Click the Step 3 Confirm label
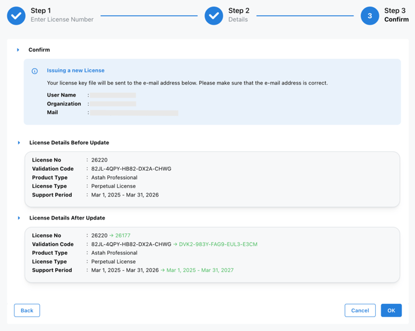 [396, 20]
